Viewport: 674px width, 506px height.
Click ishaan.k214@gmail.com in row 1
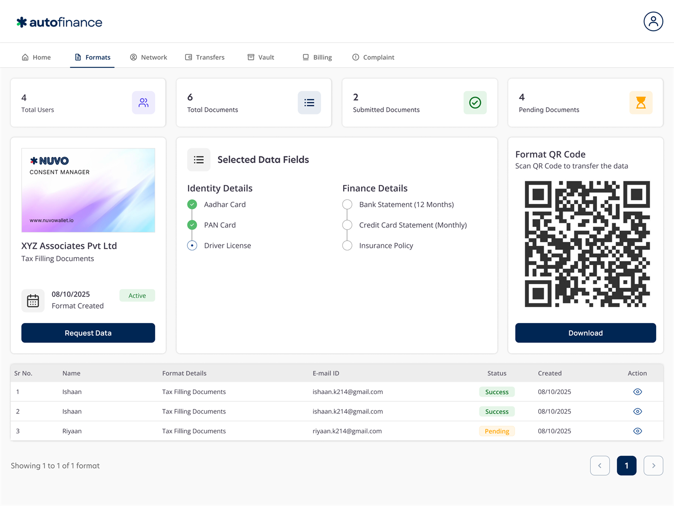click(348, 392)
